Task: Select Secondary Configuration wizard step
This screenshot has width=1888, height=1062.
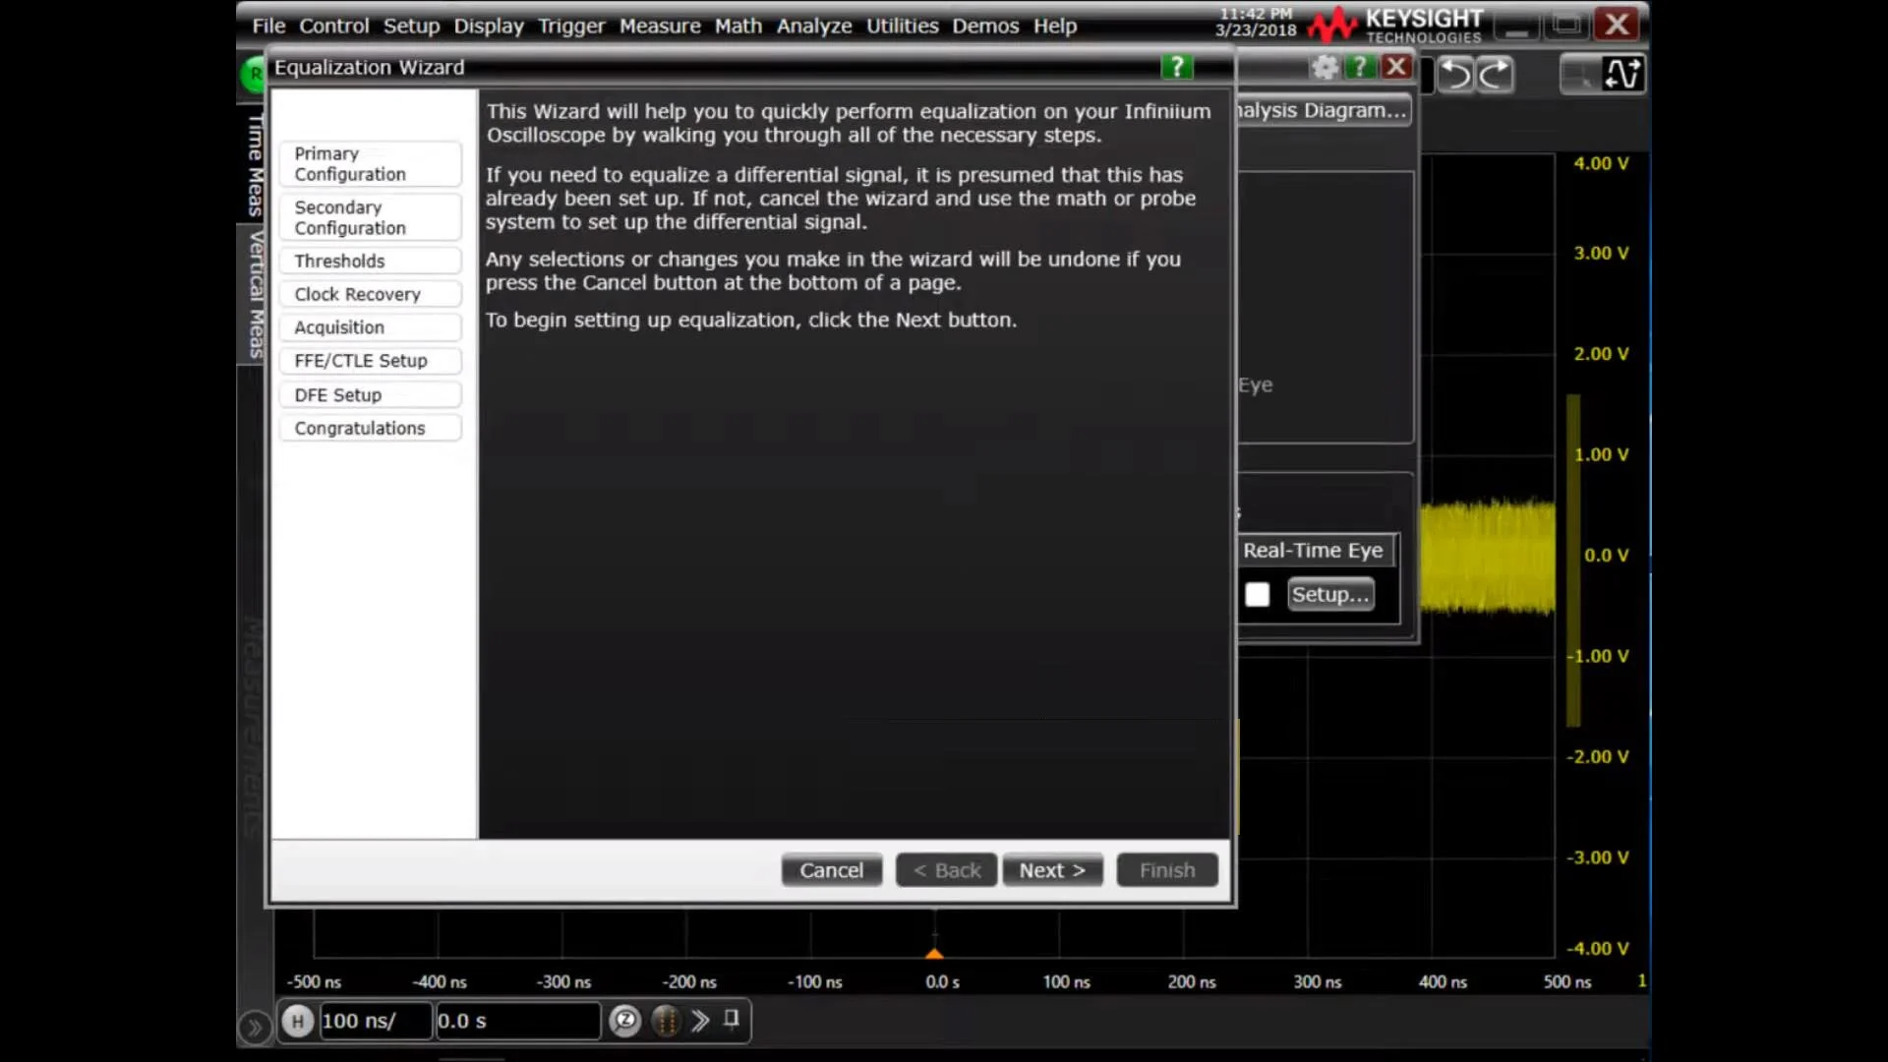Action: tap(370, 217)
